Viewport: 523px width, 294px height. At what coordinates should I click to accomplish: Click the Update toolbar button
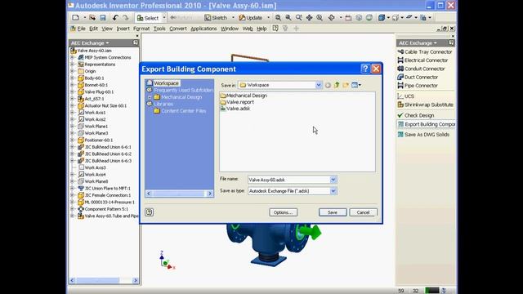[x=251, y=18]
